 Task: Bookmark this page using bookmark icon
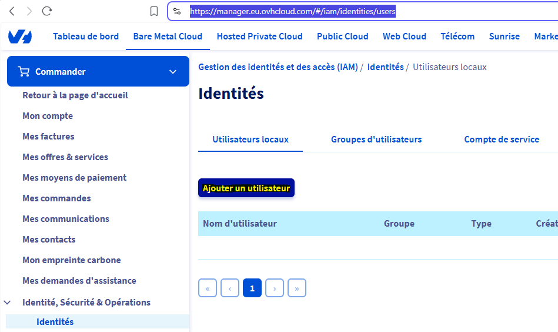[154, 11]
